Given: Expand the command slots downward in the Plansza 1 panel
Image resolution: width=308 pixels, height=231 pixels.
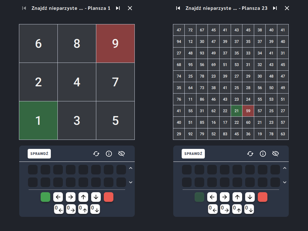Looking at the screenshot, I should pos(131,182).
